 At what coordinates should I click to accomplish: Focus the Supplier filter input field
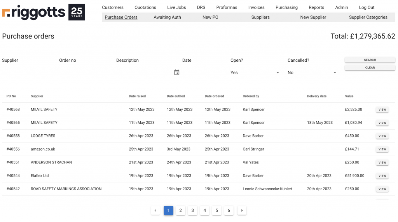(x=27, y=73)
